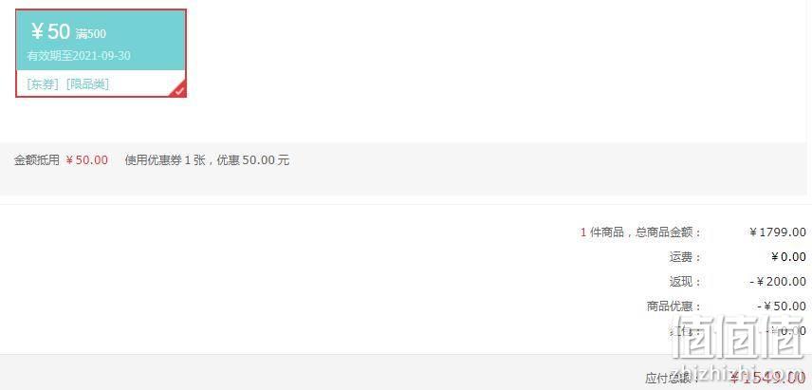
Task: Click the 使用优惠券 1 张 summary text
Action: point(165,160)
